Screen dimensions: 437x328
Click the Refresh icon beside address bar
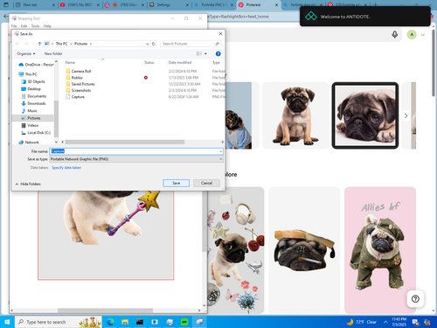pyautogui.click(x=154, y=44)
